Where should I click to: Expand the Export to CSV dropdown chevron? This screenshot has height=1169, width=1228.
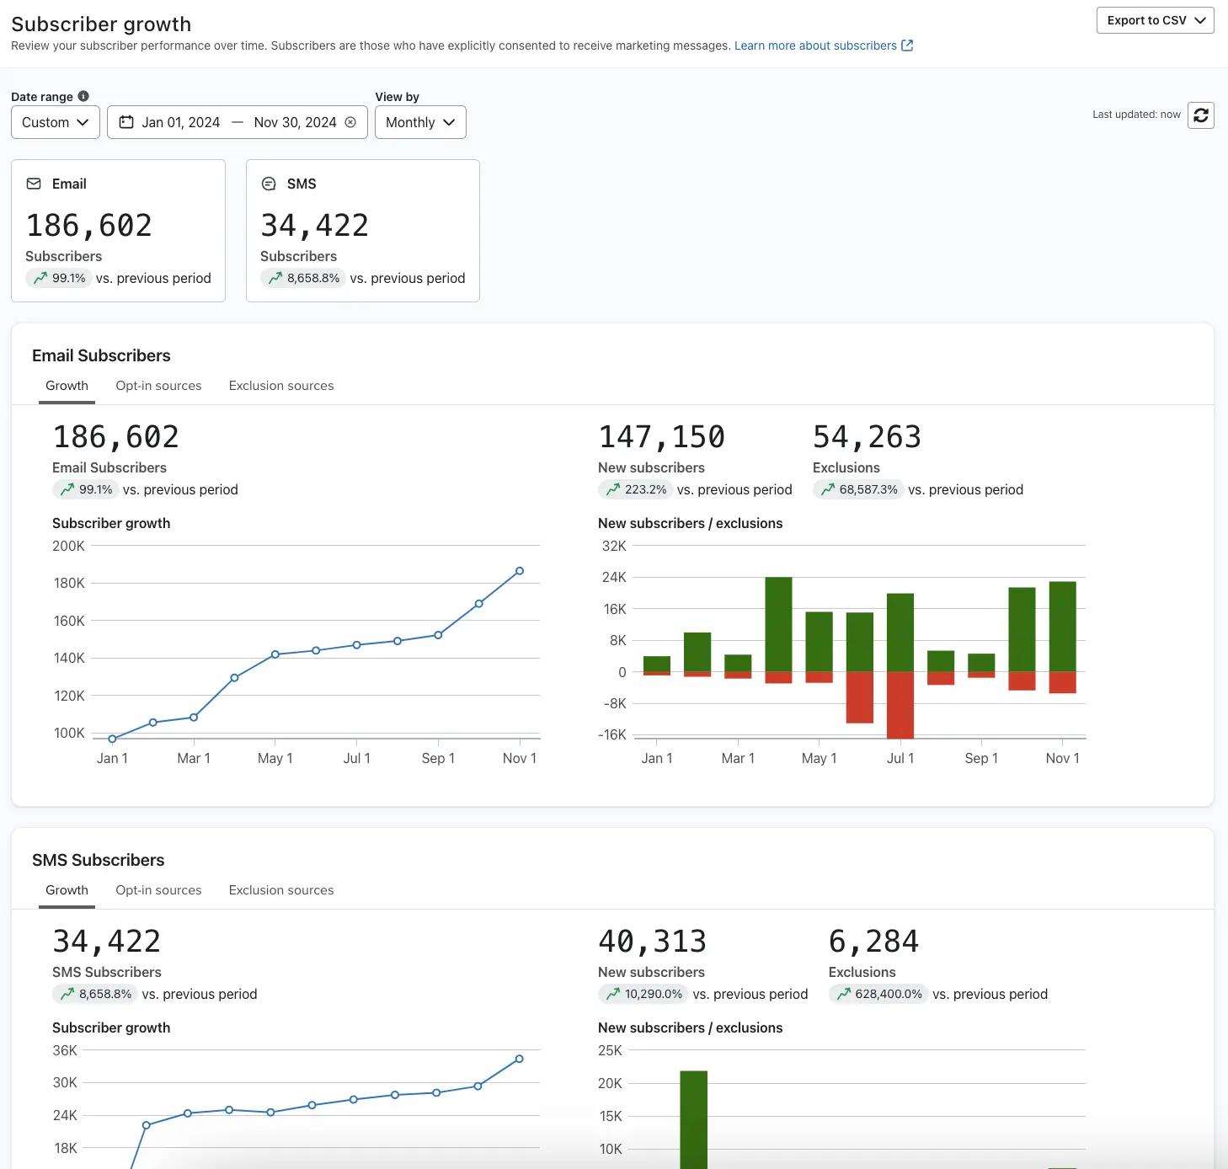(x=1200, y=20)
